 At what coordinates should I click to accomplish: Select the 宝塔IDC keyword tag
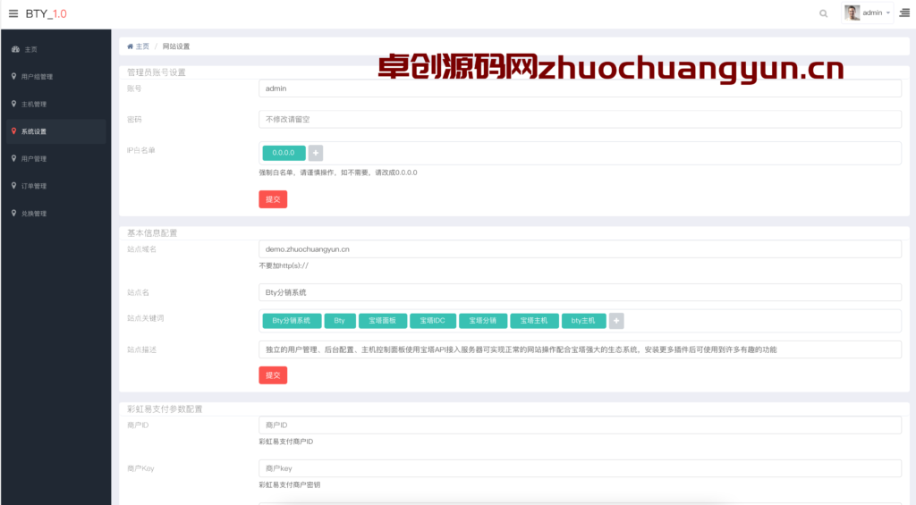click(432, 321)
